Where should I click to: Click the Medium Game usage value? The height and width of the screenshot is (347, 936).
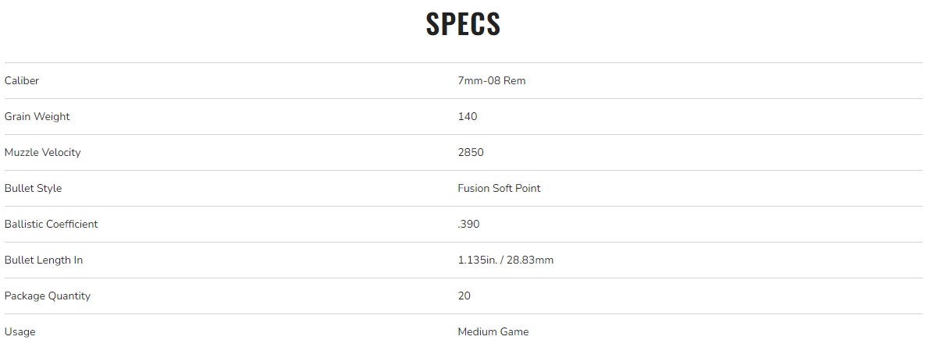coord(493,331)
